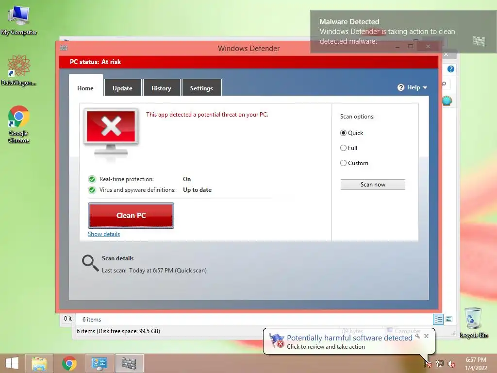The image size is (497, 373).
Task: Close the harmful software balloon notification
Action: (426, 336)
